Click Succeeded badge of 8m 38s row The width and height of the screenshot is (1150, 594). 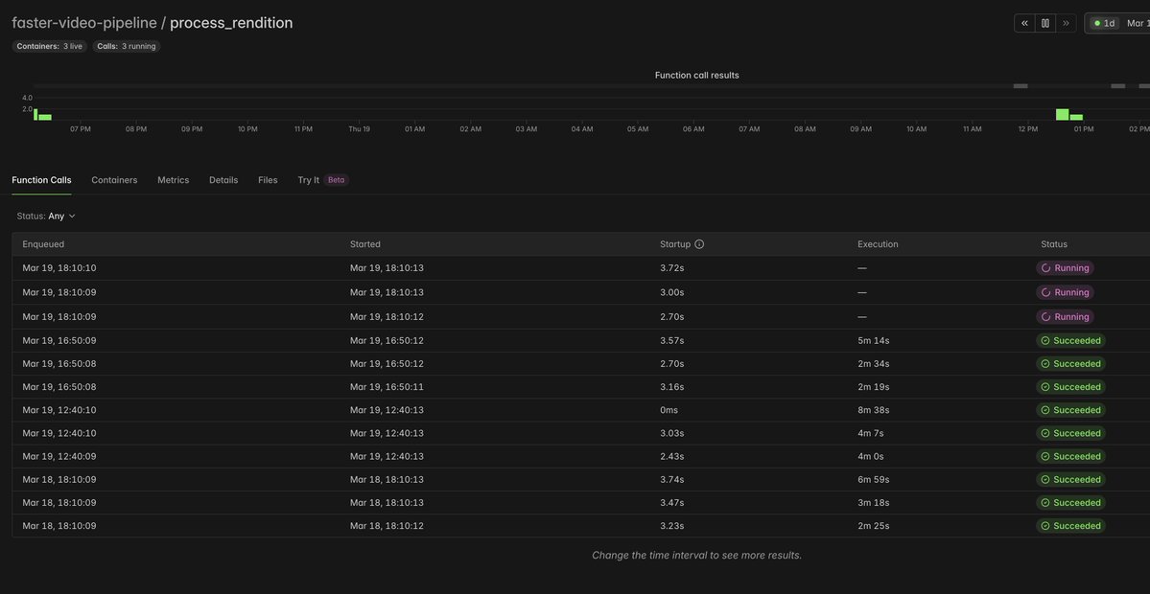1070,410
